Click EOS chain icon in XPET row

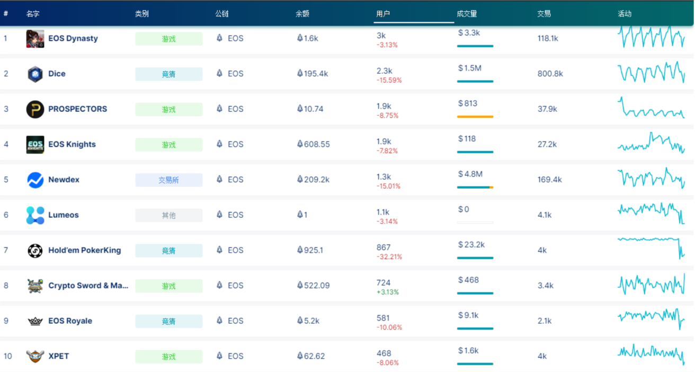(x=219, y=356)
